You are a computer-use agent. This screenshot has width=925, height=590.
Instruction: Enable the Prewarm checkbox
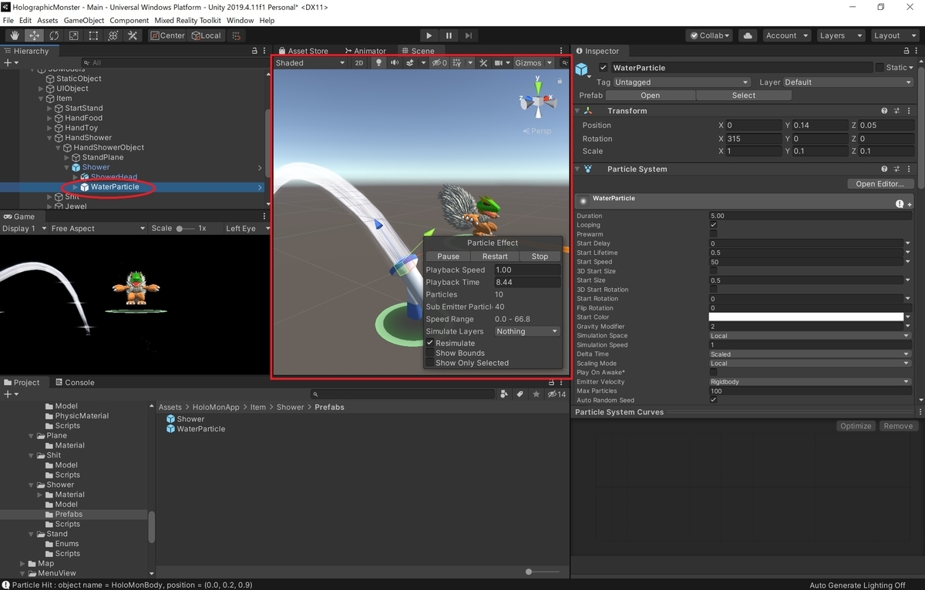pos(713,234)
